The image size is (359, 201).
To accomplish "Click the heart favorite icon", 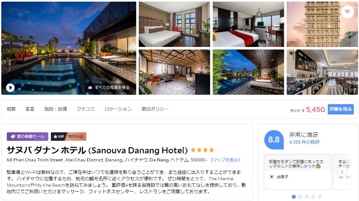I will [347, 12].
